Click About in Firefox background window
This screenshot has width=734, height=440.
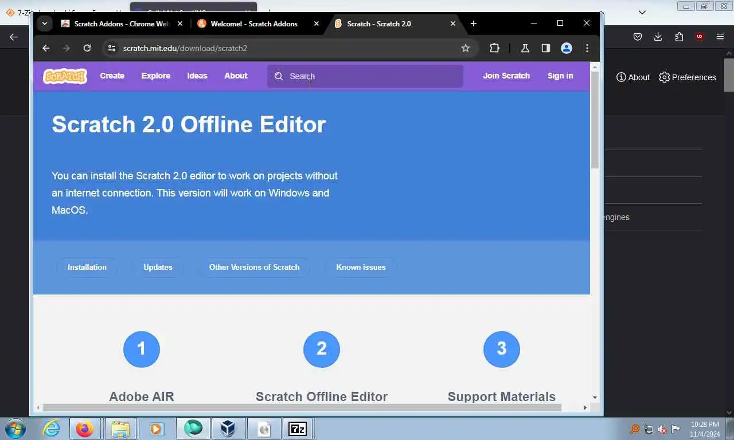point(633,77)
